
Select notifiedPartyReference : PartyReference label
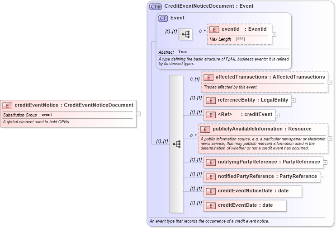tap(267, 176)
